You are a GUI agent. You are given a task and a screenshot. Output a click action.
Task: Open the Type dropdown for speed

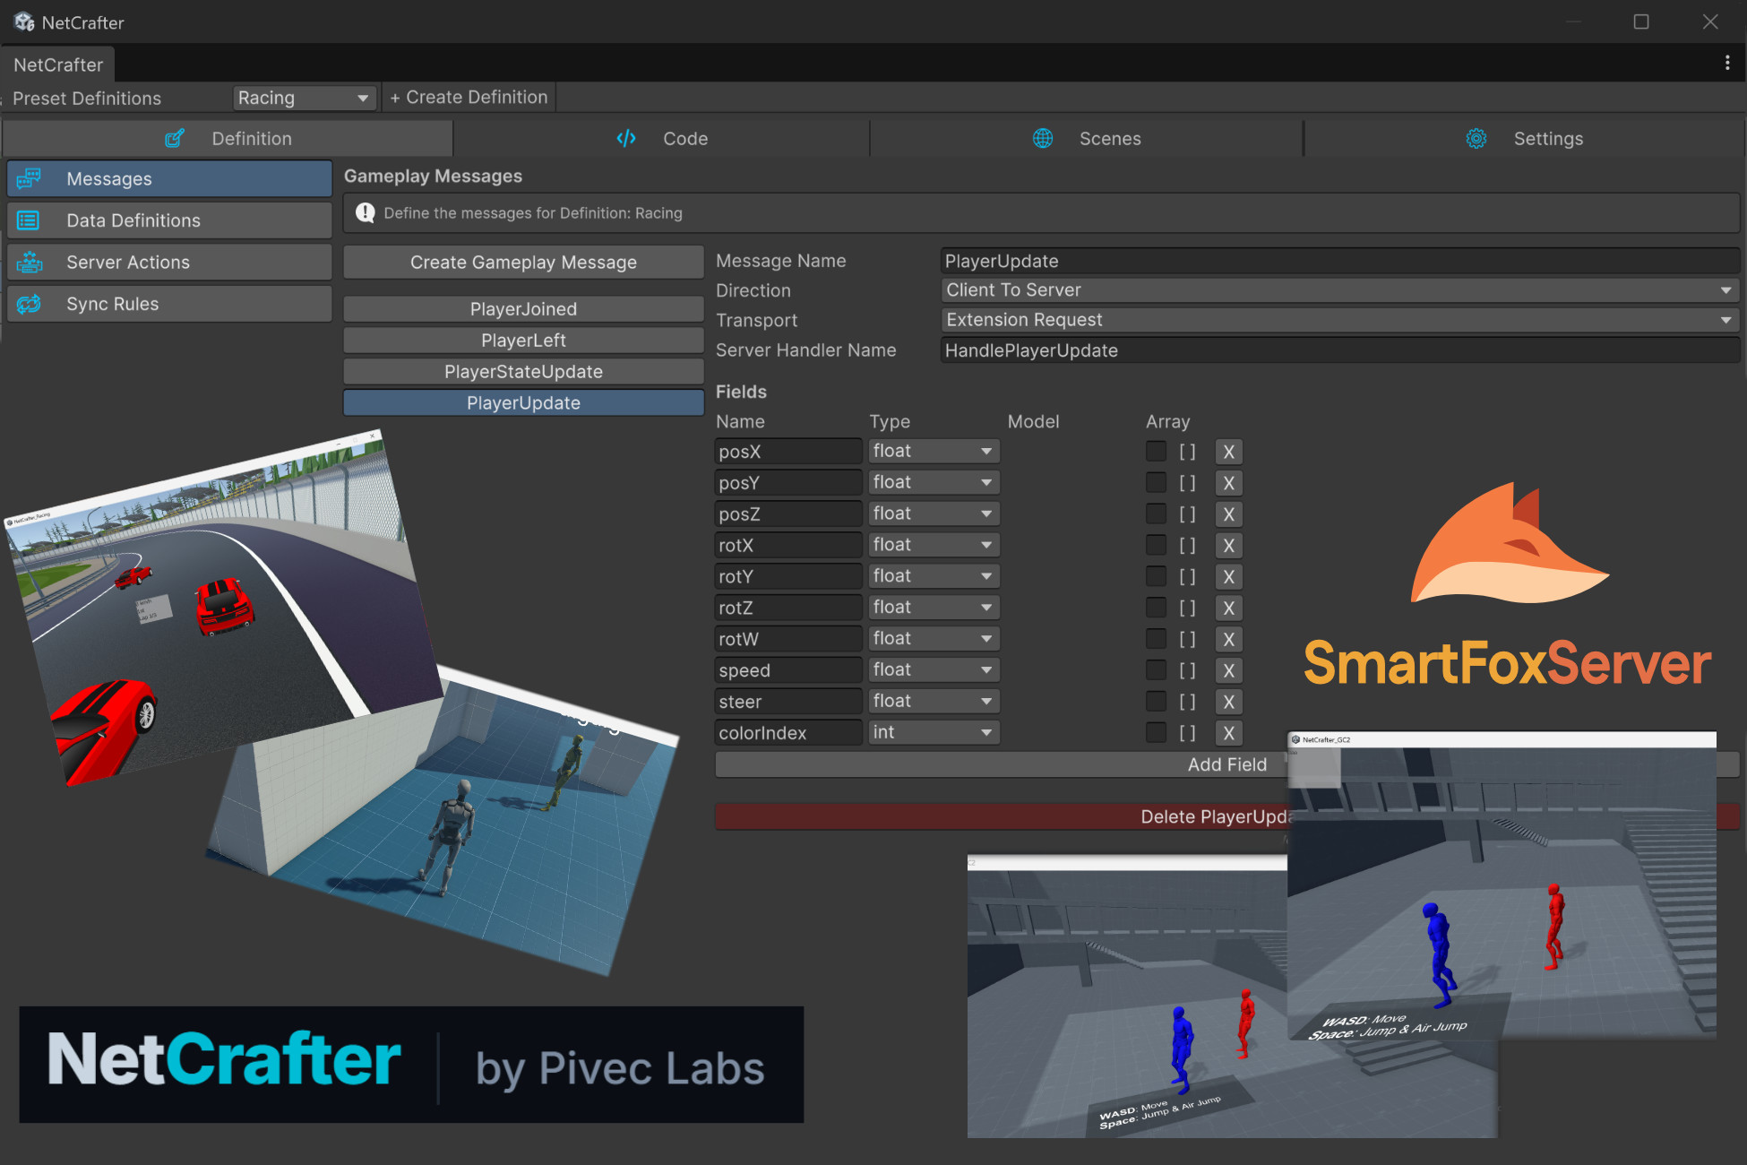[x=934, y=669]
